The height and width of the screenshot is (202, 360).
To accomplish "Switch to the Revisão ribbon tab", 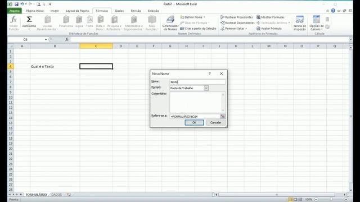I will (x=136, y=11).
